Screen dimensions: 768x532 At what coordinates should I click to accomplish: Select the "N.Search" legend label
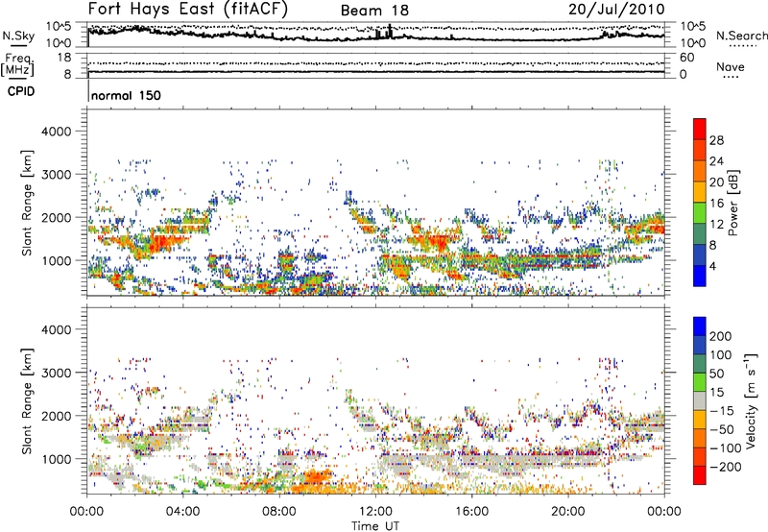pos(742,36)
